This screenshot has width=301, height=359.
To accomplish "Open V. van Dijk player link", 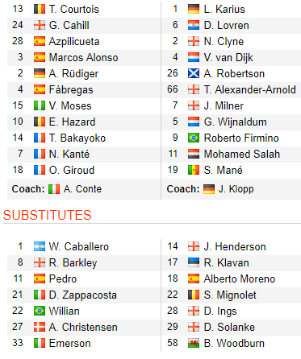I will (228, 57).
